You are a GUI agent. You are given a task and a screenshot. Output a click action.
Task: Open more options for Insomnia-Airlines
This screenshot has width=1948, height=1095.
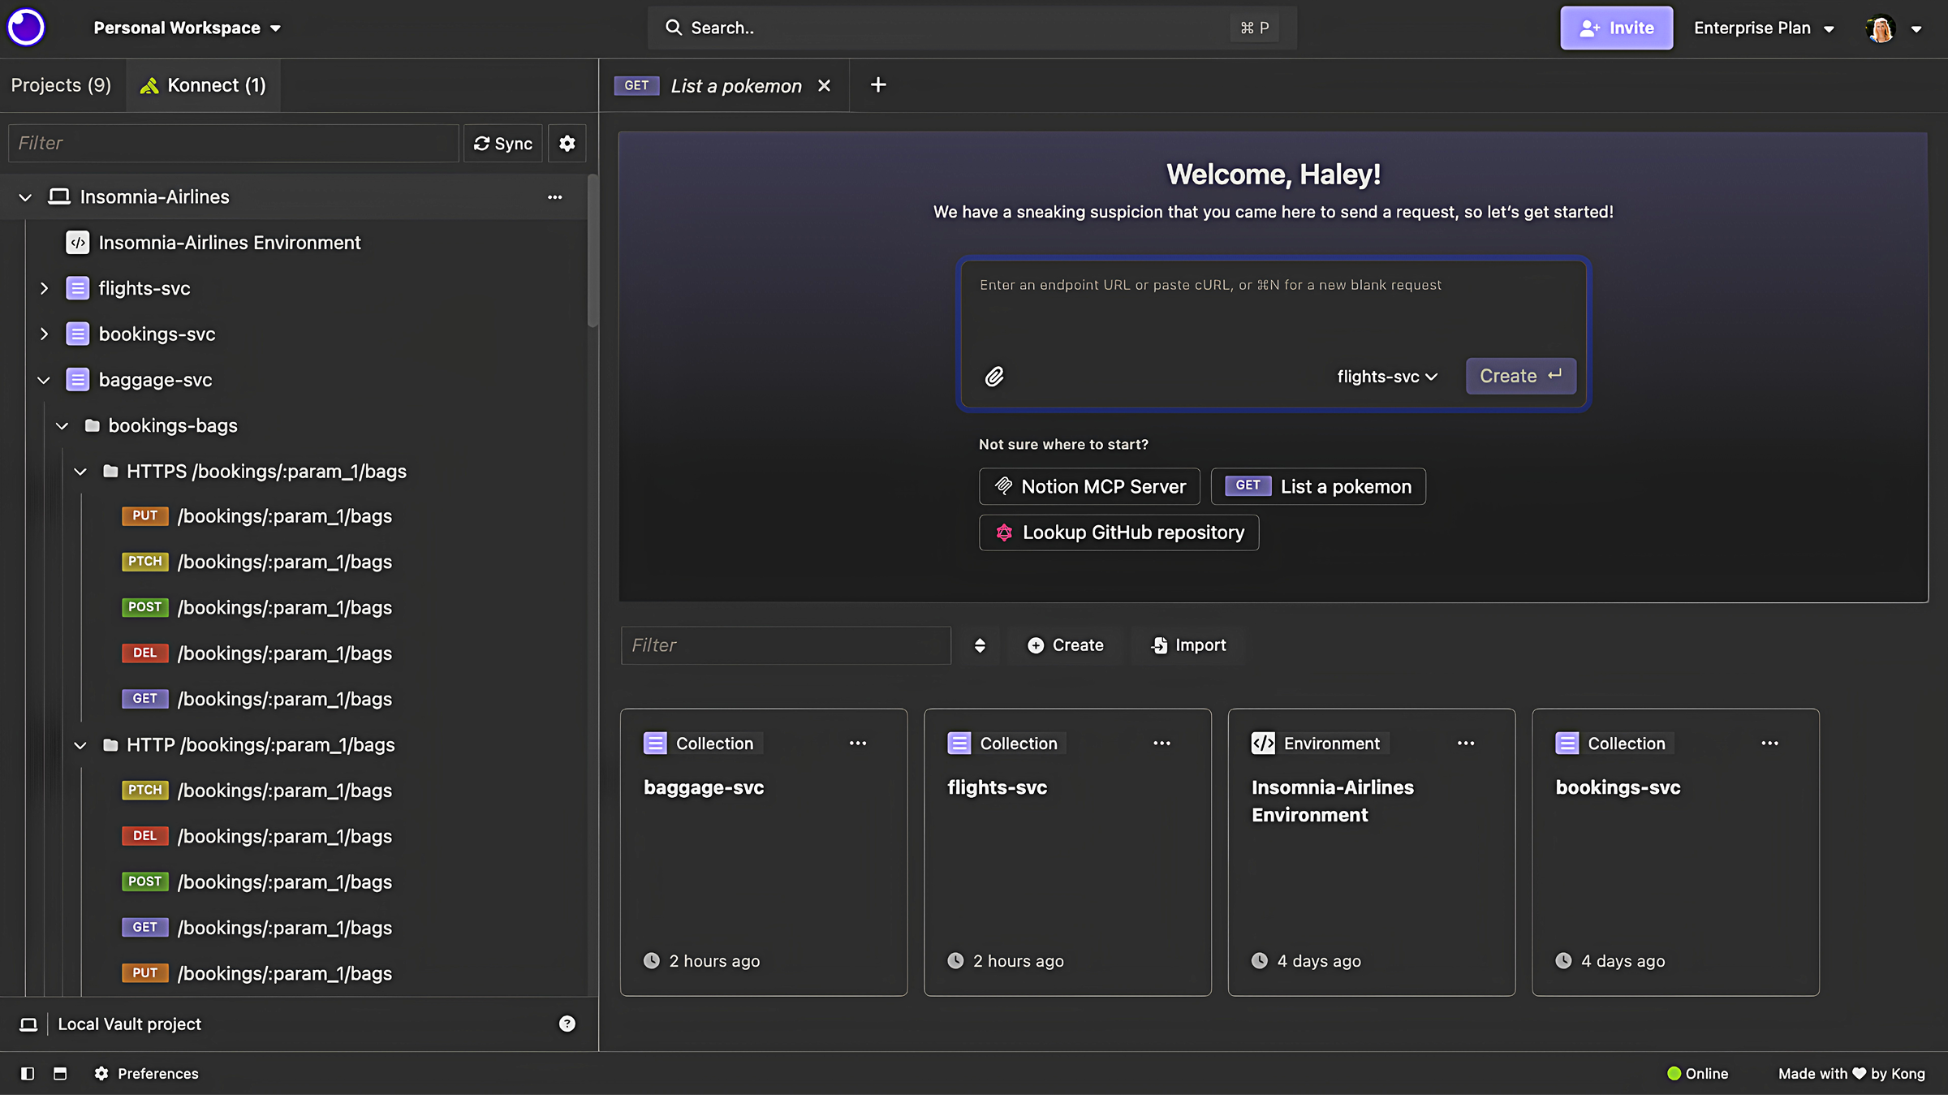point(555,197)
